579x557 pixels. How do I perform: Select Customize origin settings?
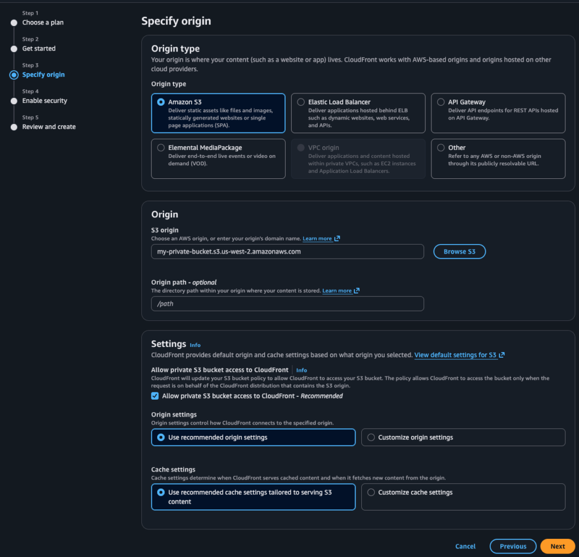[x=463, y=437]
